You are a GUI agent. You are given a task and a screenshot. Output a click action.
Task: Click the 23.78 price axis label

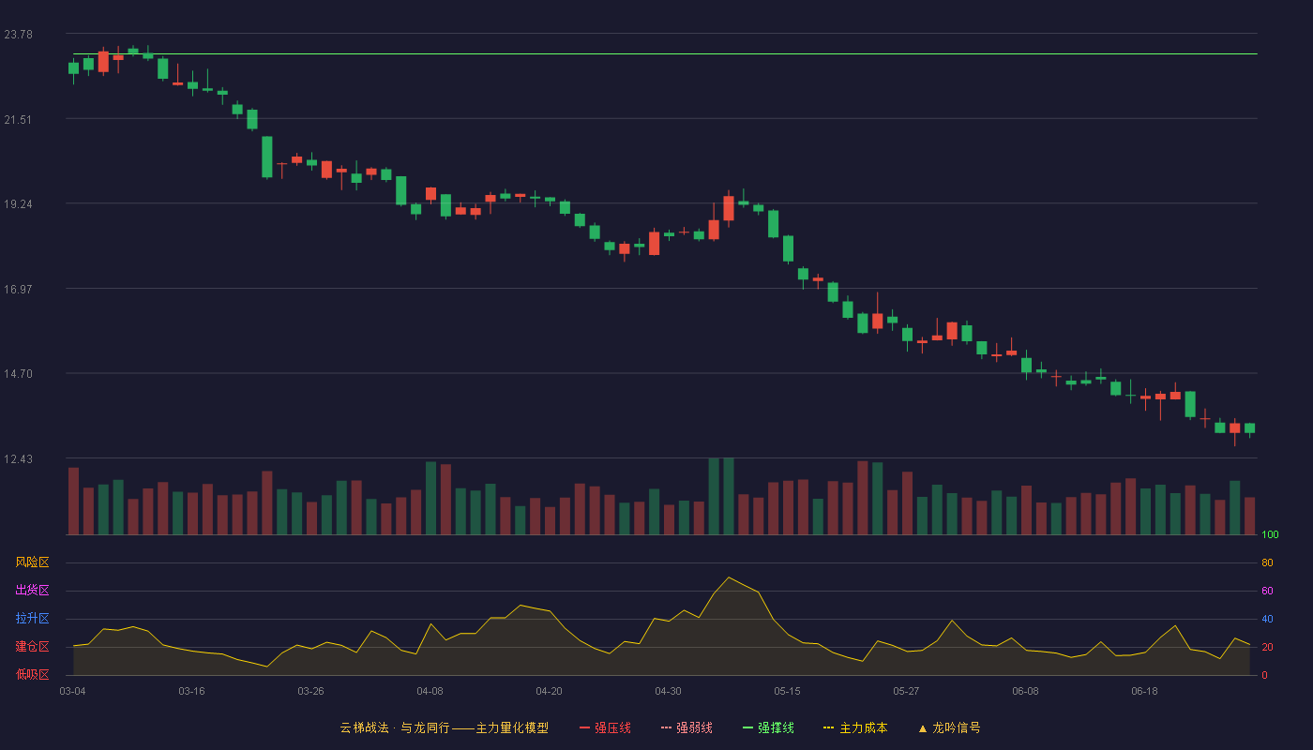[18, 35]
